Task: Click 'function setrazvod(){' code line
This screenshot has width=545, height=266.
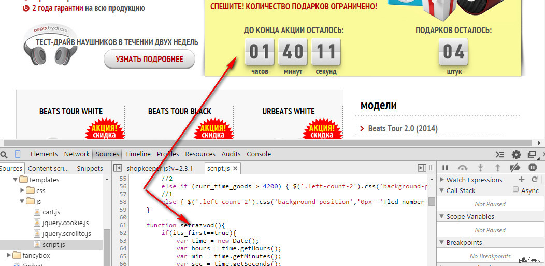Action: click(x=186, y=225)
